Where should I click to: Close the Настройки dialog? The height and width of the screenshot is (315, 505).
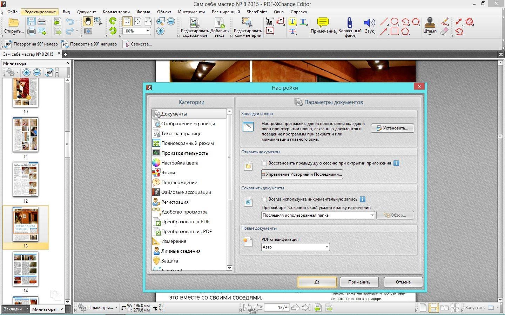pyautogui.click(x=419, y=86)
